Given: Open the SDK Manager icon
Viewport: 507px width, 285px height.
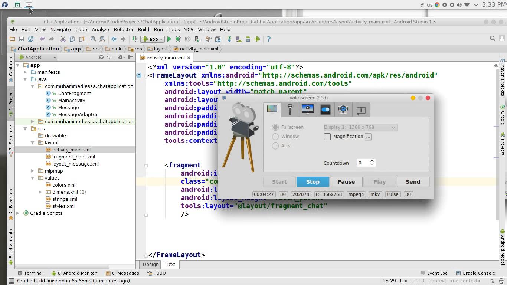Looking at the screenshot, I should point(248,39).
